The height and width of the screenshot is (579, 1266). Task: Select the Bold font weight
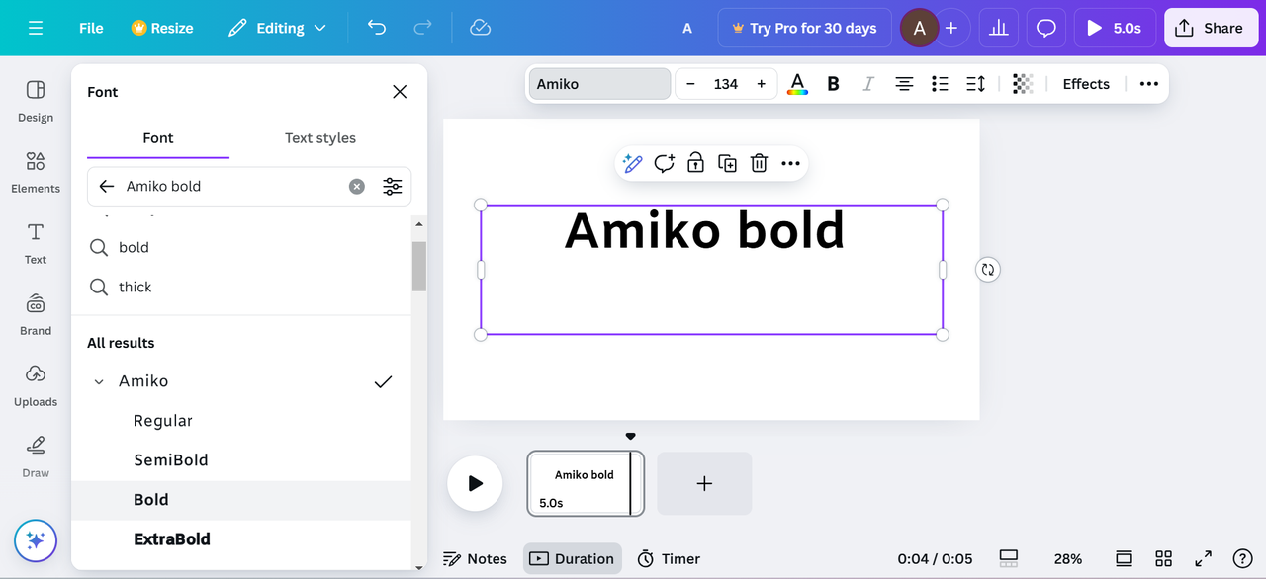click(x=241, y=500)
